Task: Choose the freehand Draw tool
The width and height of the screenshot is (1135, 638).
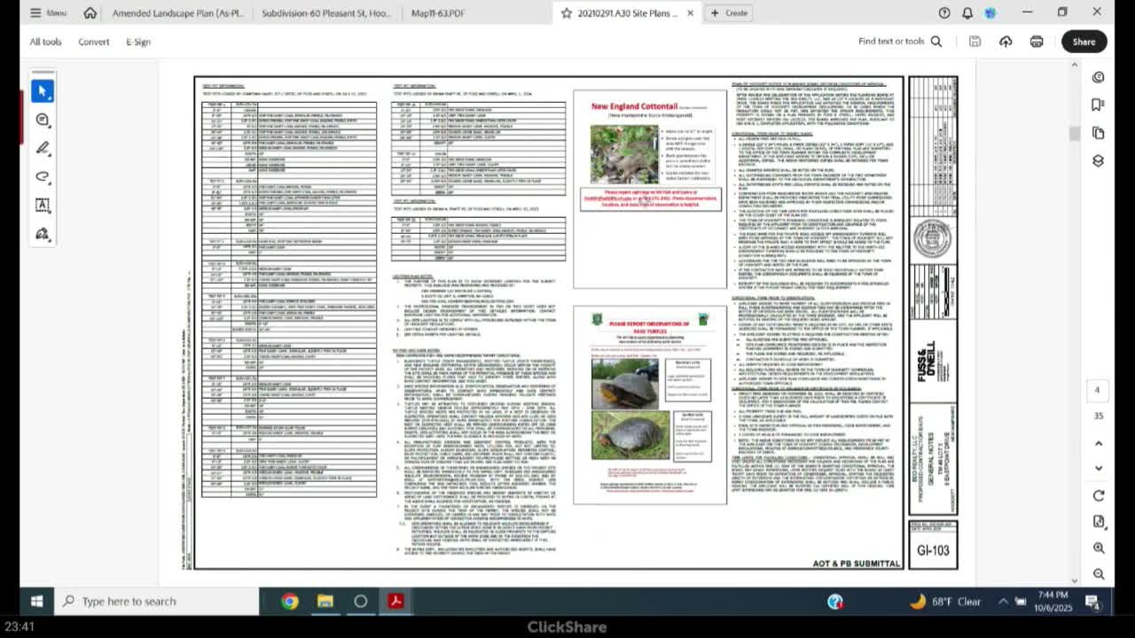Action: pos(43,176)
